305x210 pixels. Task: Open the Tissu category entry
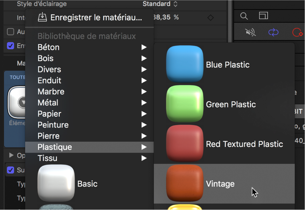click(x=47, y=158)
